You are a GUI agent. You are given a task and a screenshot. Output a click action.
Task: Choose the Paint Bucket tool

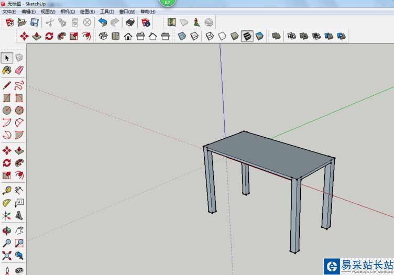7,70
